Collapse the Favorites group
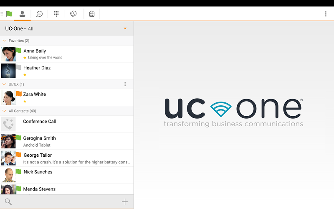The image size is (334, 209). click(4, 41)
